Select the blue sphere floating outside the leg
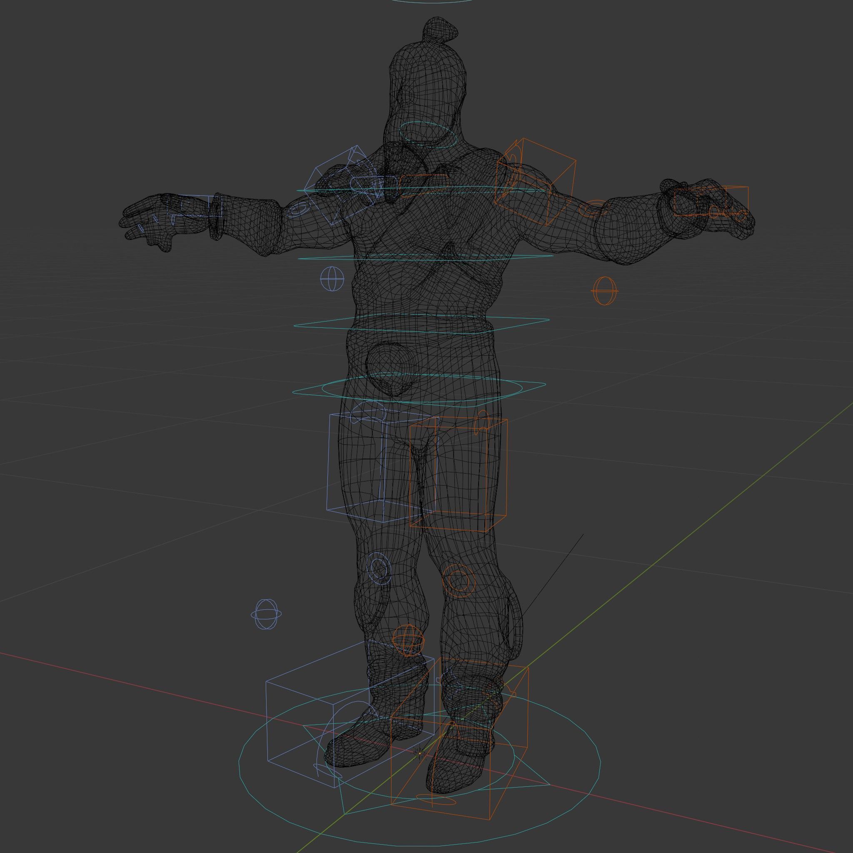Image resolution: width=853 pixels, height=853 pixels. pos(266,614)
